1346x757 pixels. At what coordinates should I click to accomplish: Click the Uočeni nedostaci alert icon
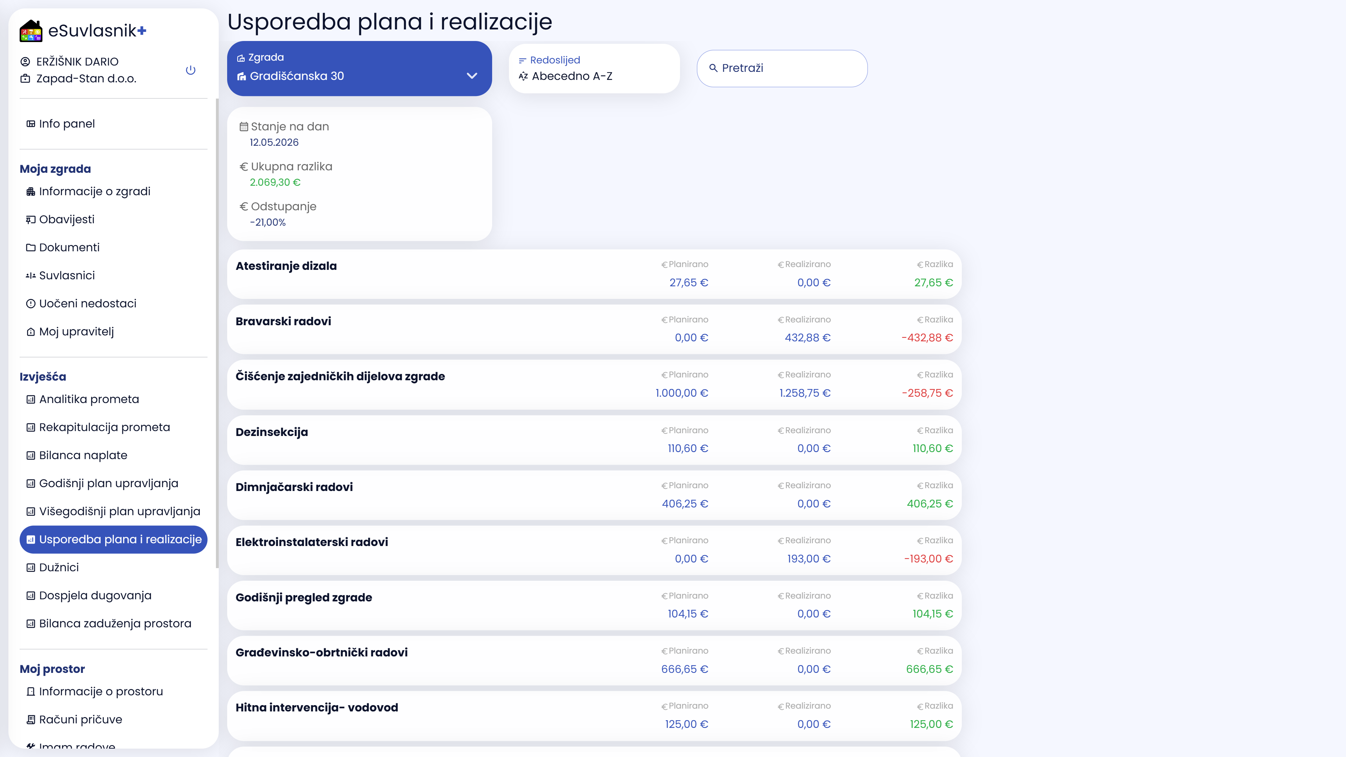pos(31,304)
